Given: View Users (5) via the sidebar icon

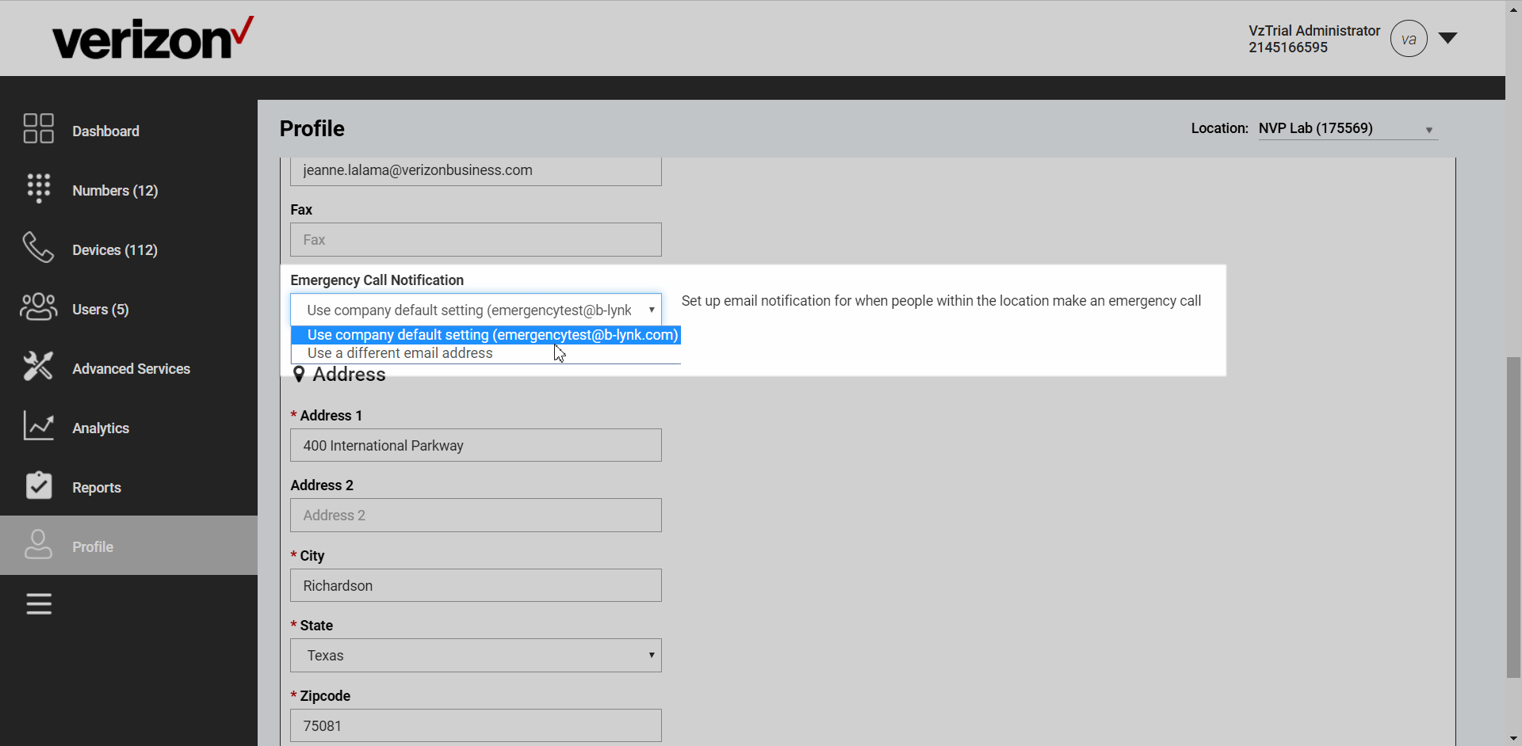Looking at the screenshot, I should (38, 307).
